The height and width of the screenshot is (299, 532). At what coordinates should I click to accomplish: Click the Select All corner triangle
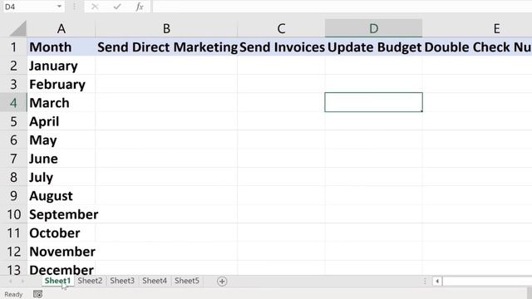[x=18, y=28]
